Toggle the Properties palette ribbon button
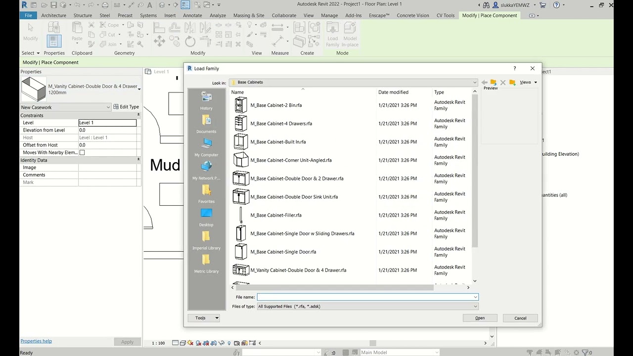633x356 pixels. pyautogui.click(x=54, y=41)
